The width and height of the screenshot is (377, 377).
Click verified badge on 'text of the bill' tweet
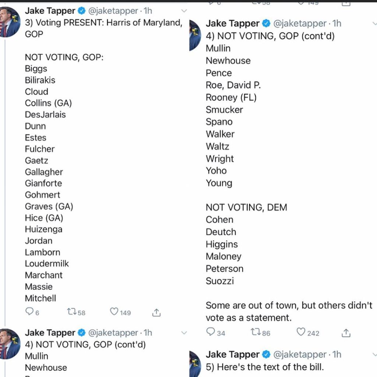266,355
